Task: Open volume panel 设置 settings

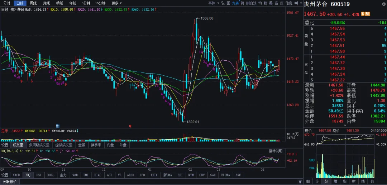Action: [x=5, y=145]
